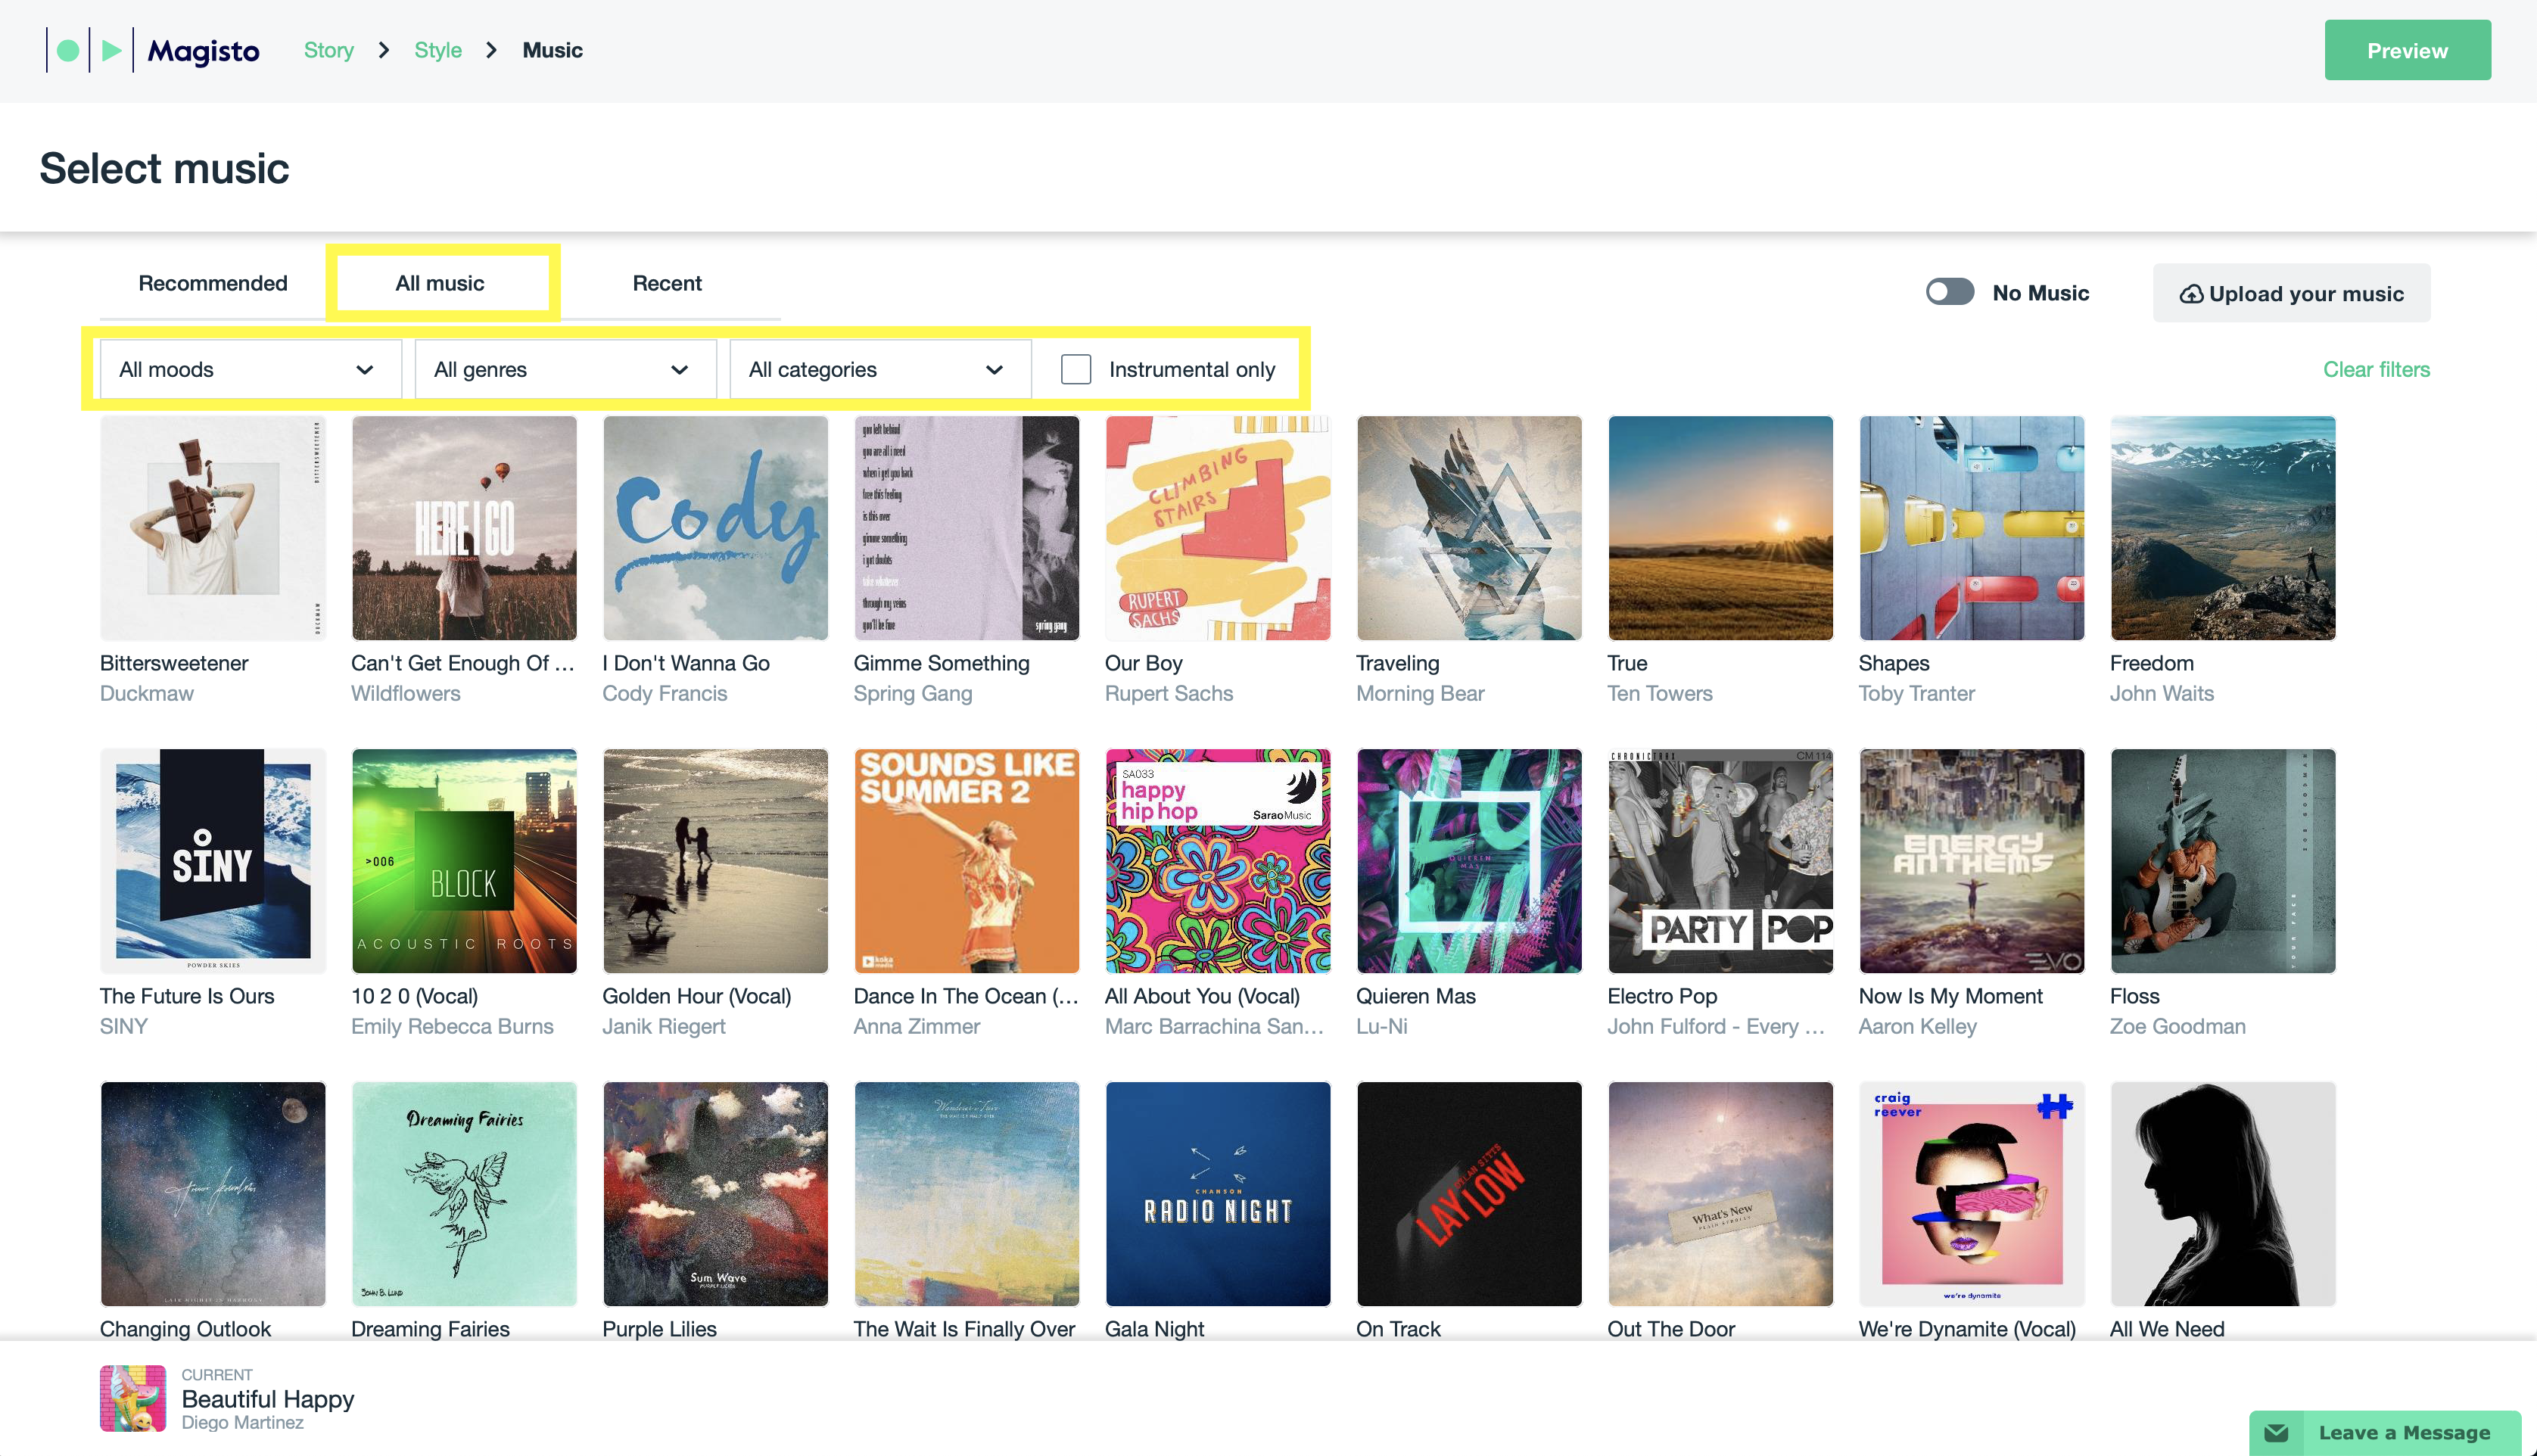The width and height of the screenshot is (2537, 1456).
Task: Select the True sunset album cover
Action: 1720,528
